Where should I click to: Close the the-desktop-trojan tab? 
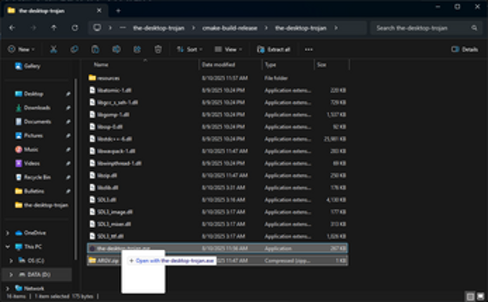pos(99,11)
